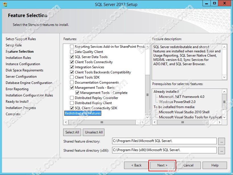Click Setup Role step in sidebar
This screenshot has width=233, height=175.
point(14,45)
